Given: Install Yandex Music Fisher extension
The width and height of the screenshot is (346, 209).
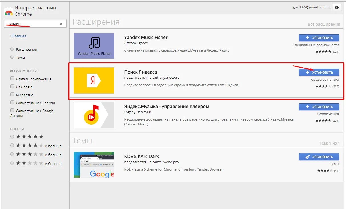Looking at the screenshot, I should (x=319, y=38).
